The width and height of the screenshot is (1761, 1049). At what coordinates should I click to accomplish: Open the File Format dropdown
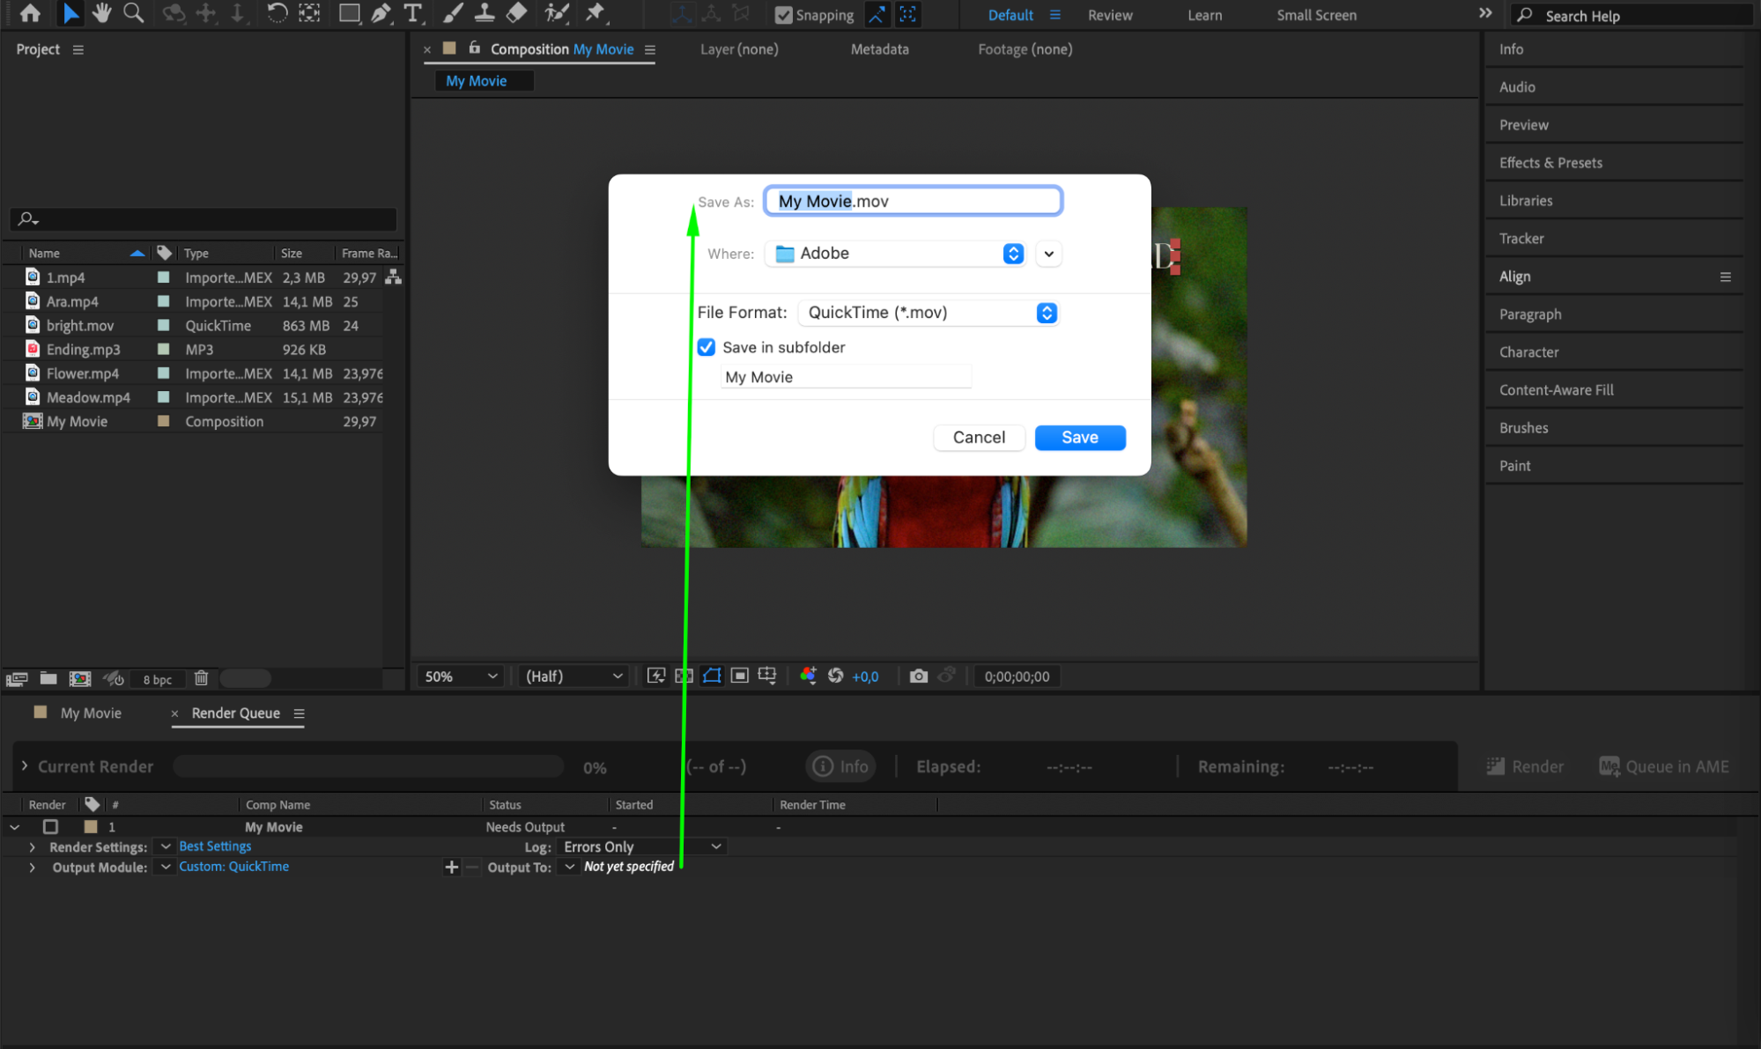pyautogui.click(x=927, y=313)
